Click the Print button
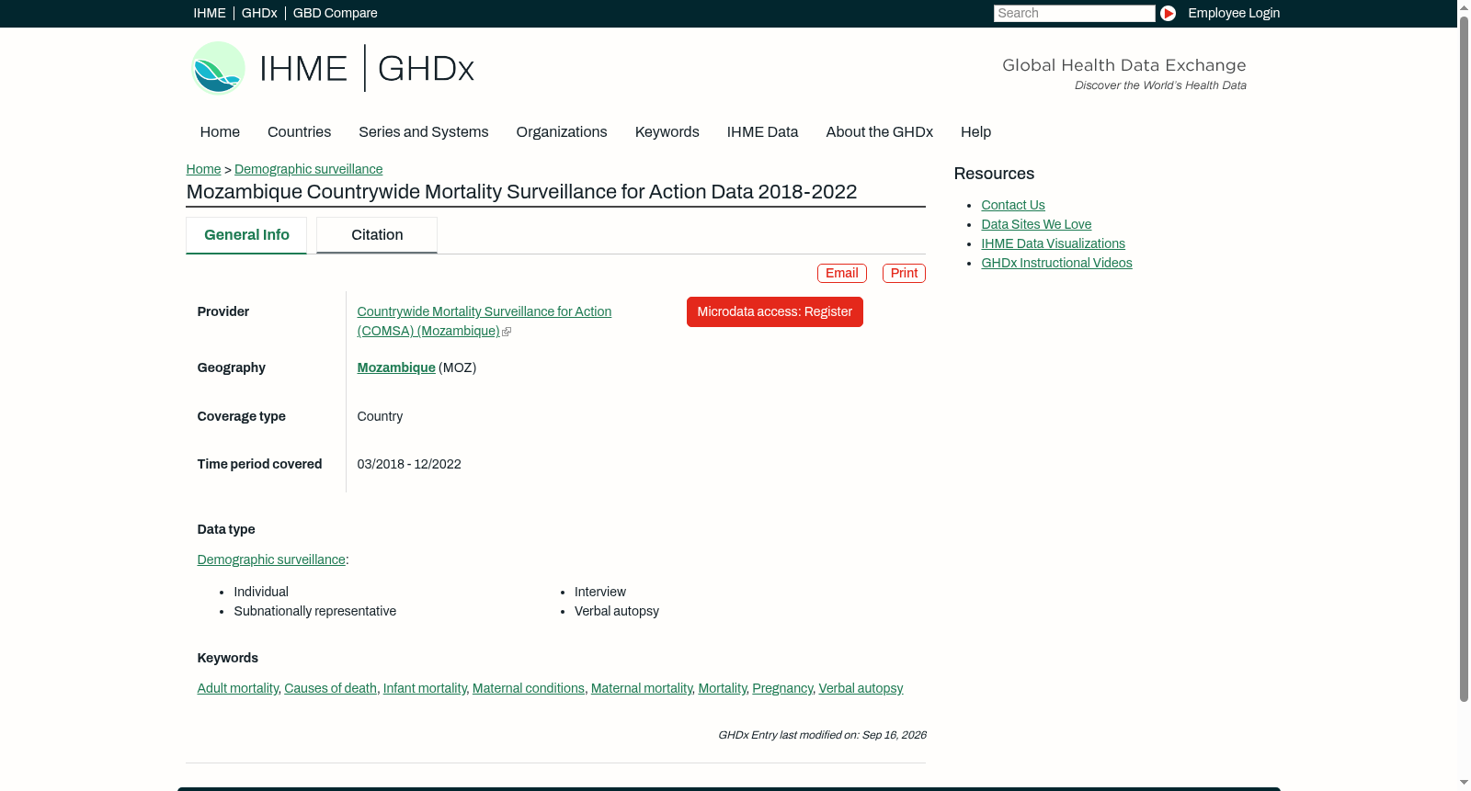This screenshot has width=1471, height=791. (x=904, y=273)
